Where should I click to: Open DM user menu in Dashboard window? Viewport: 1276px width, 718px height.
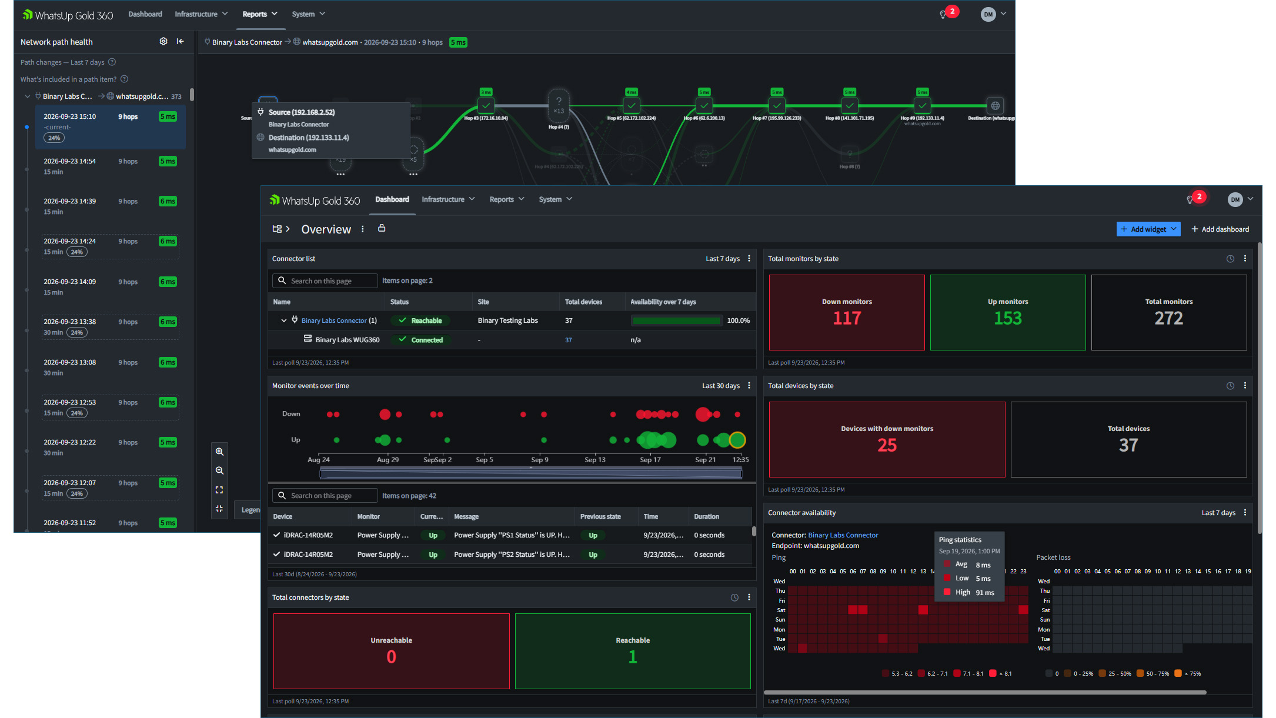point(1240,199)
